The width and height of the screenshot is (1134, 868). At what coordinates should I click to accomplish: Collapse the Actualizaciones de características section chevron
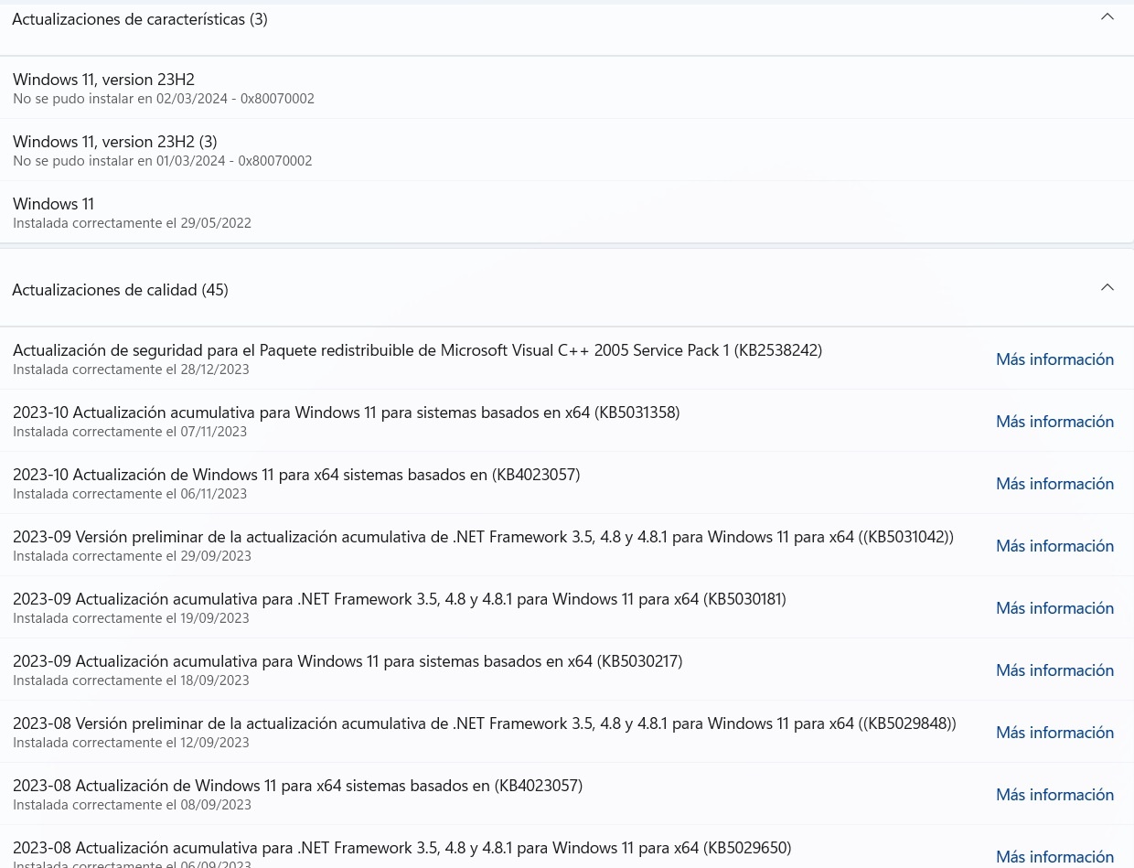point(1107,17)
